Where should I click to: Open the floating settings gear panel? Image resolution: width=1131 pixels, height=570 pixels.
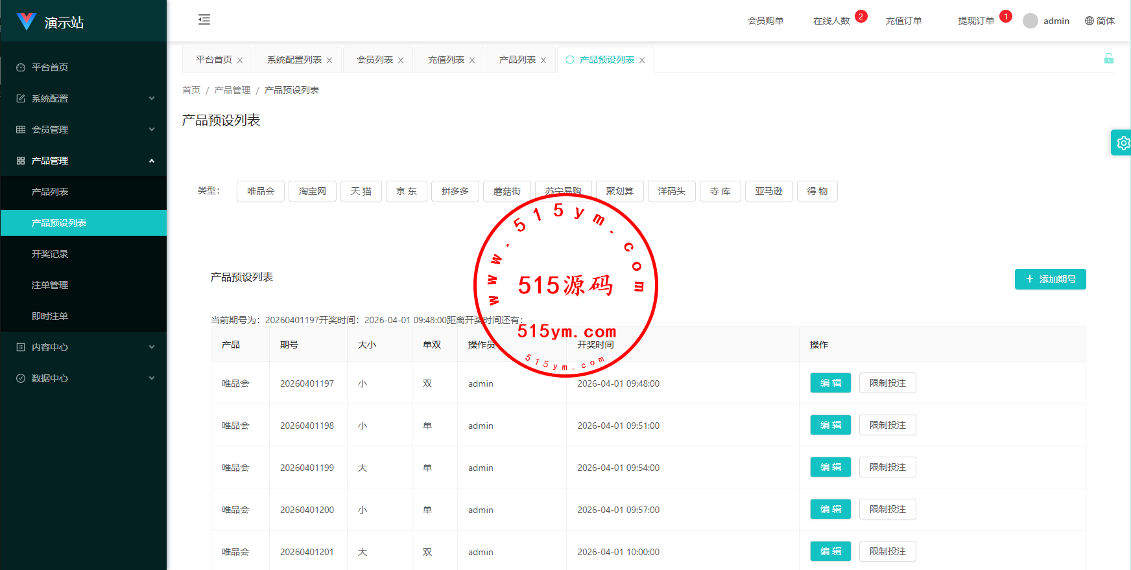[x=1123, y=142]
